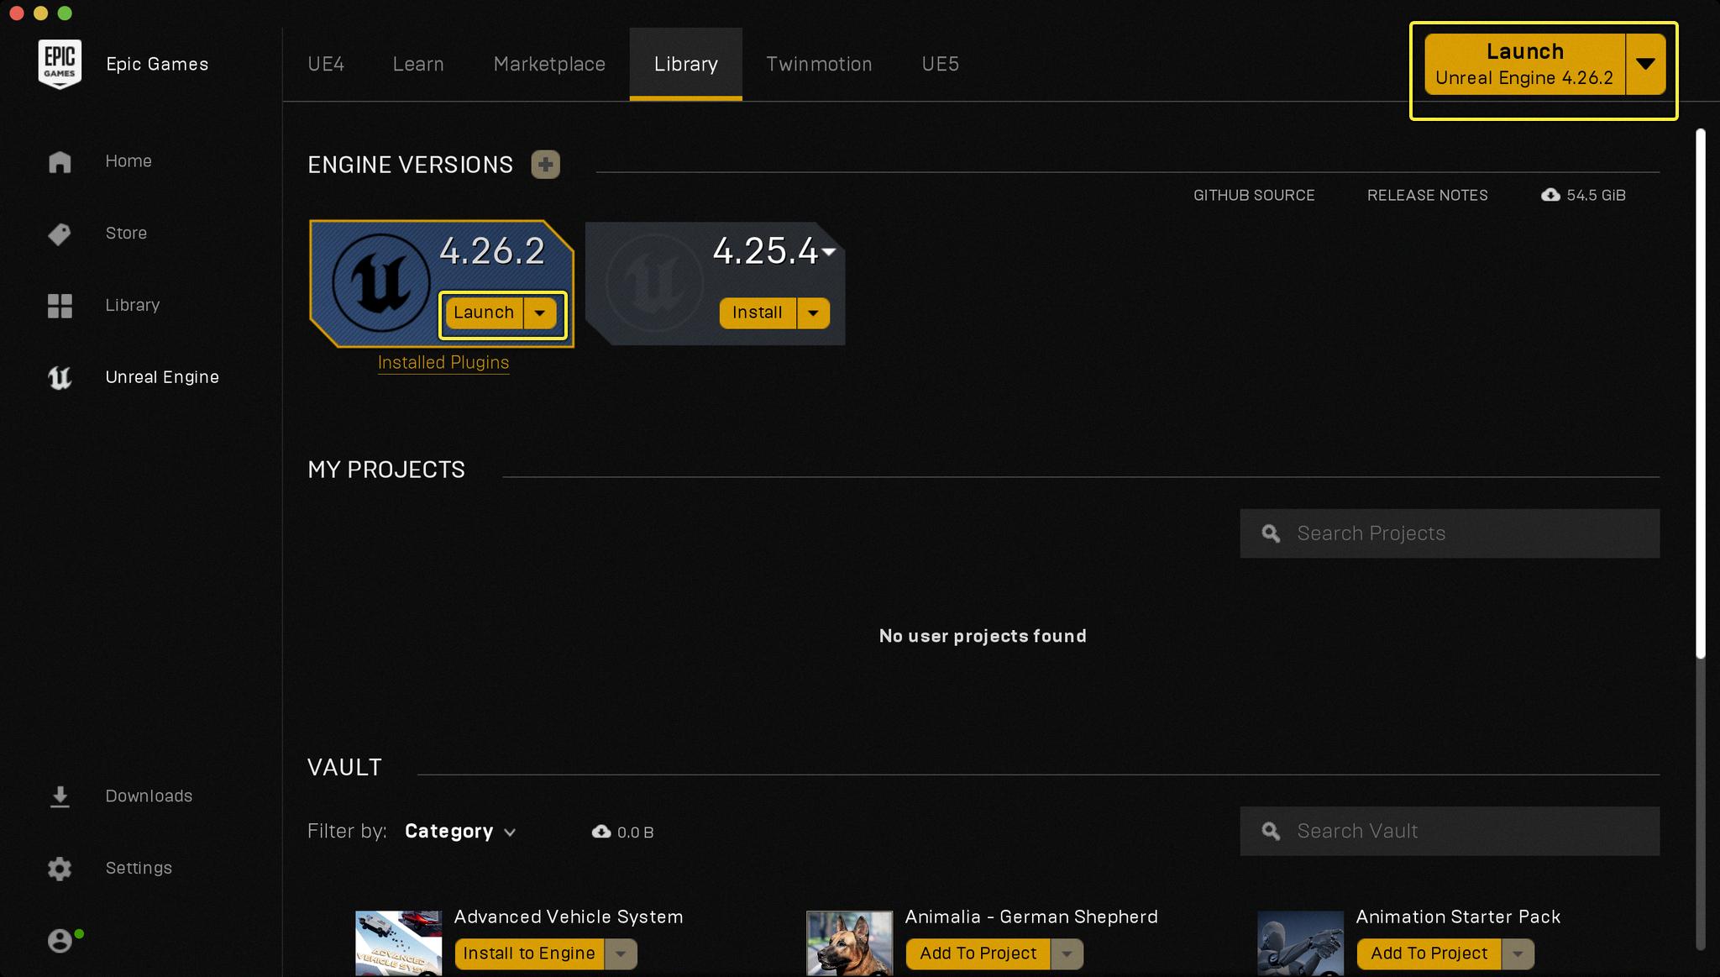This screenshot has width=1720, height=977.
Task: Open Library grid icon in sidebar
Action: 60,306
